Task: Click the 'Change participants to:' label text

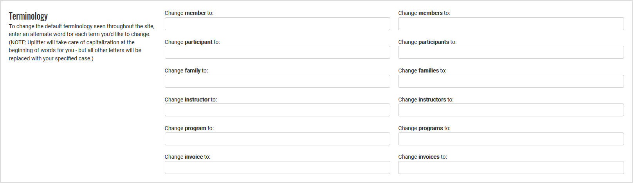Action: pos(427,42)
